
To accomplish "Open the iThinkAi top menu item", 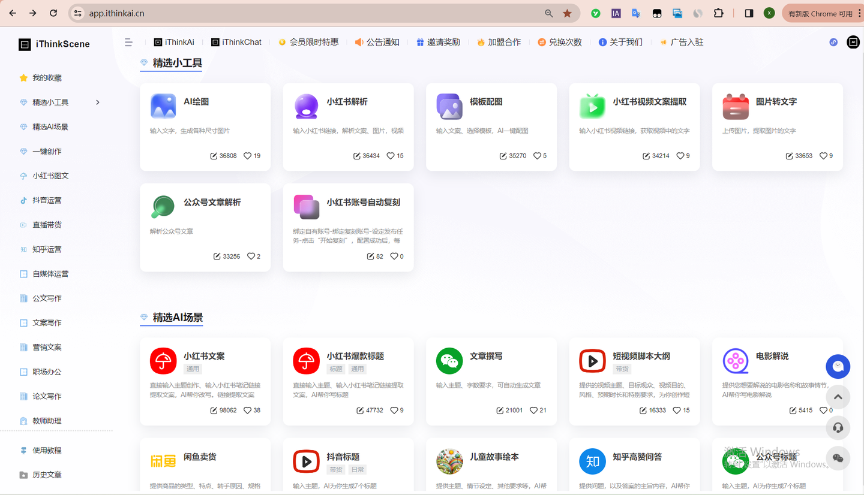I will click(x=174, y=42).
